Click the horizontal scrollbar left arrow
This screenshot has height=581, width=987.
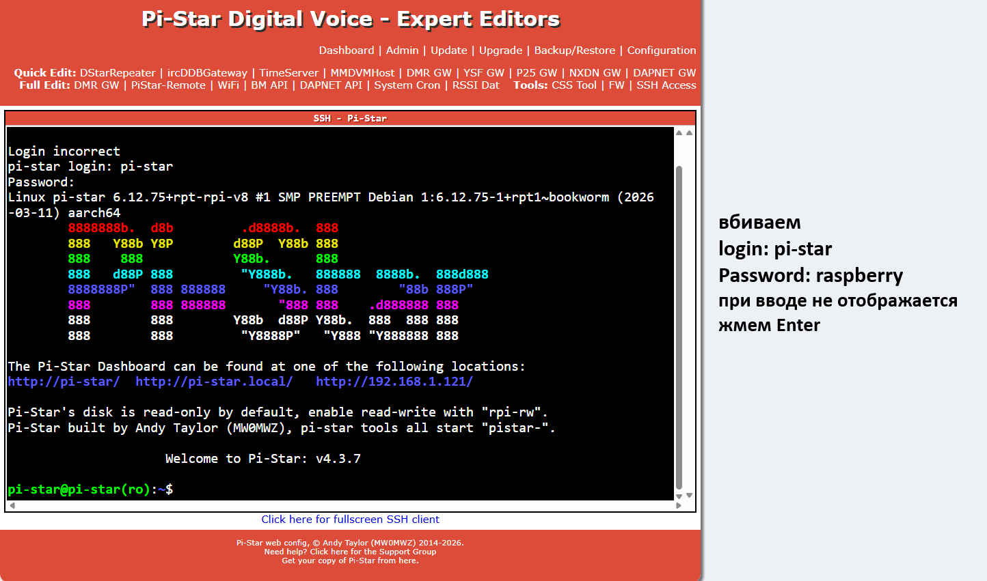[12, 506]
